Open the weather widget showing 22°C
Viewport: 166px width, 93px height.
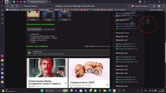click(x=9, y=91)
